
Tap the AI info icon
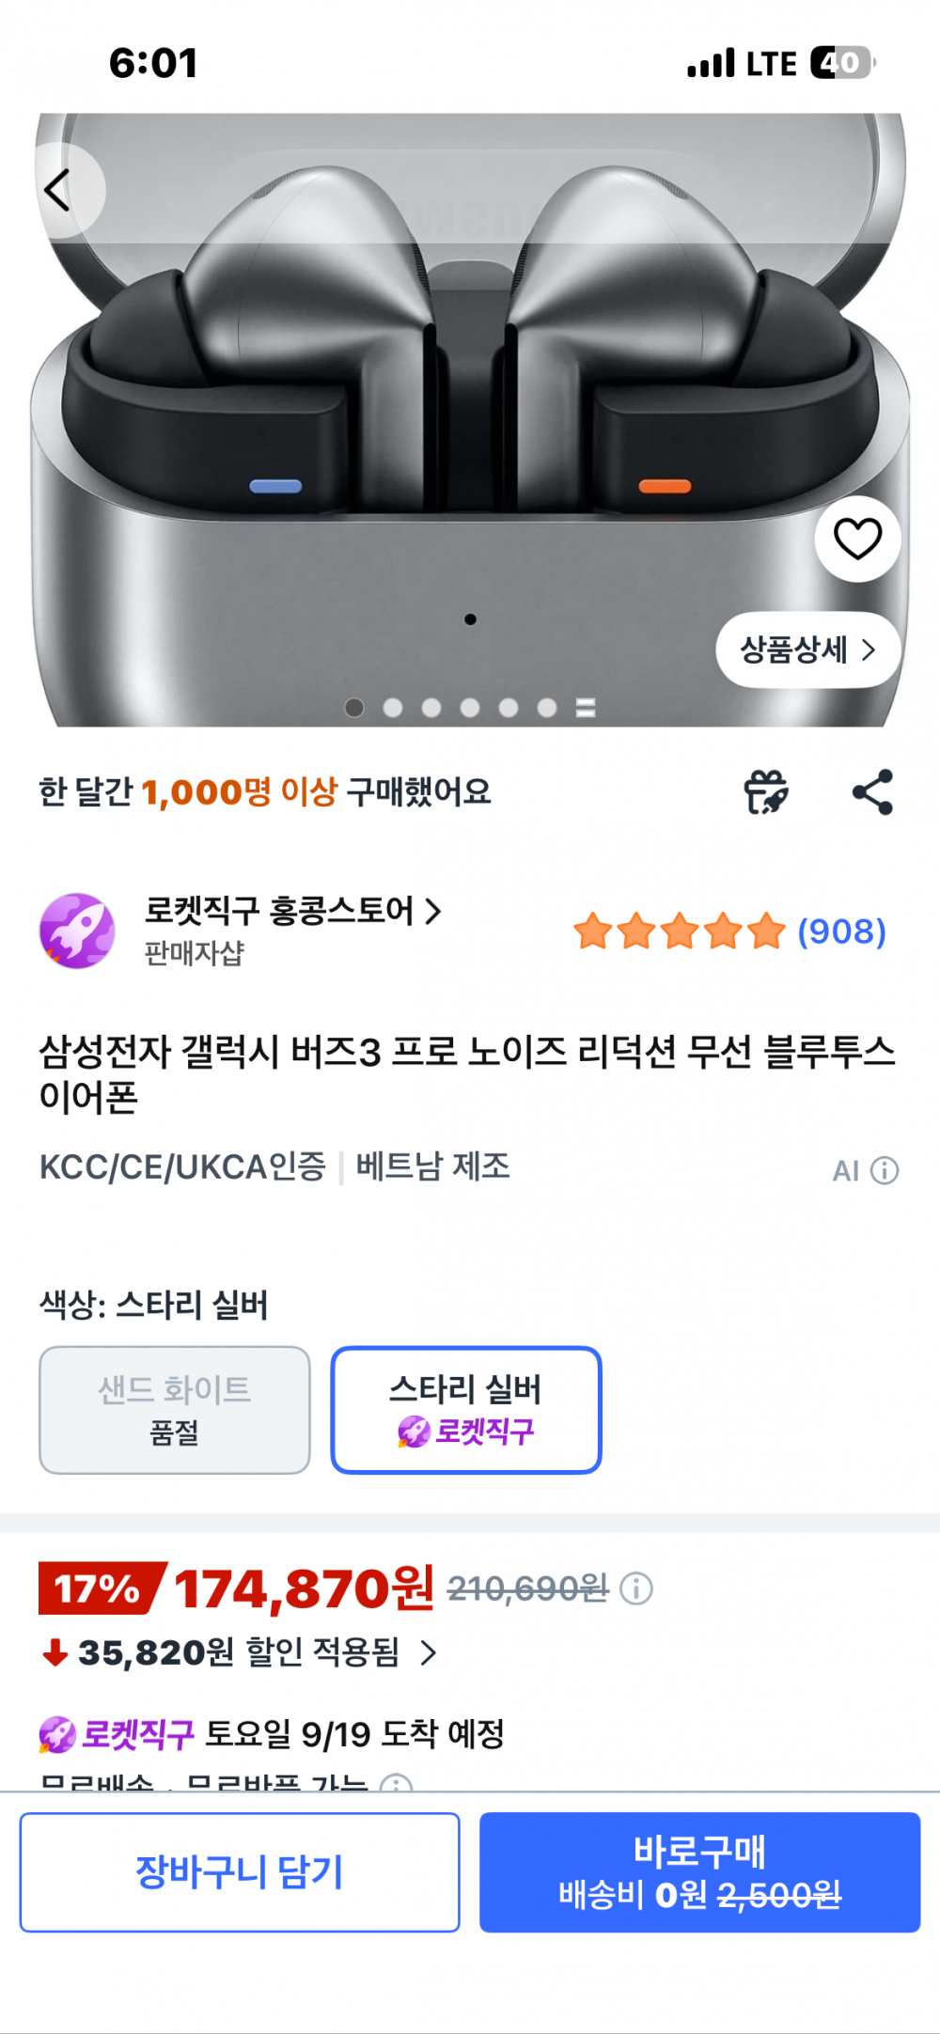point(884,1170)
